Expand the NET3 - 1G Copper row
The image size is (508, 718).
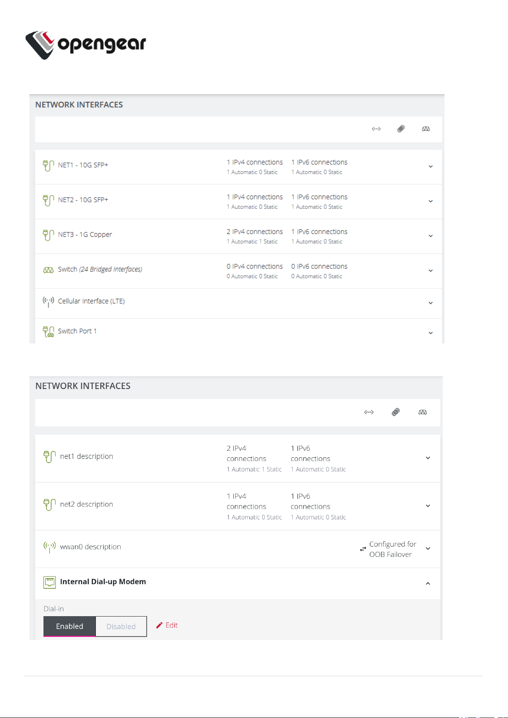tap(430, 236)
